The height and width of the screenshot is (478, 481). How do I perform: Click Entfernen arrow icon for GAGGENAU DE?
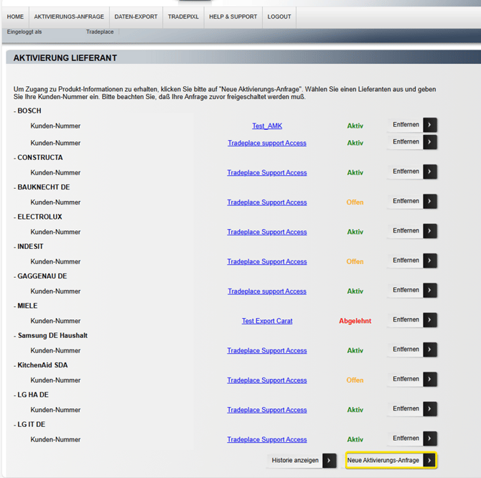coord(430,291)
